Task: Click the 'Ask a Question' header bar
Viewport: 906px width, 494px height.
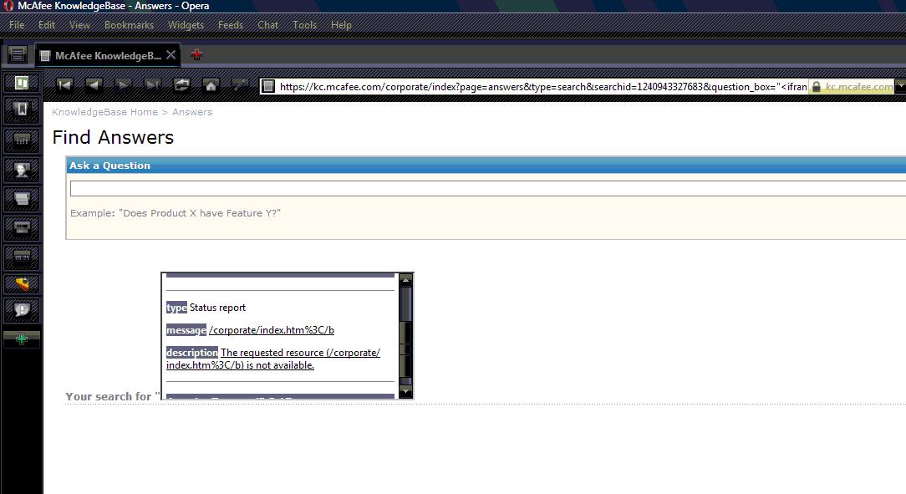Action: 486,166
